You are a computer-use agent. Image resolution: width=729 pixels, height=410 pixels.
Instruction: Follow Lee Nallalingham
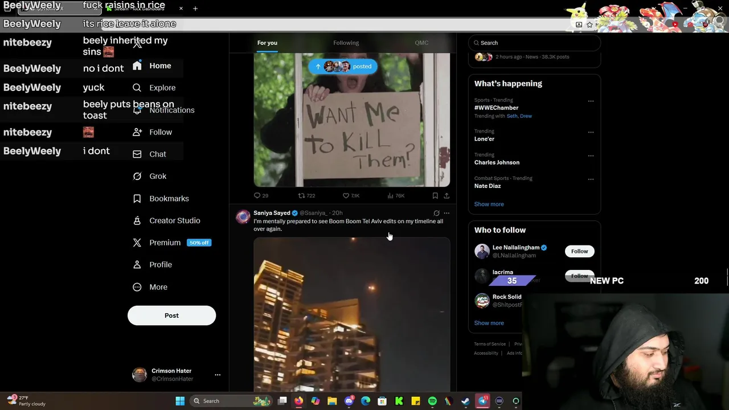(579, 251)
